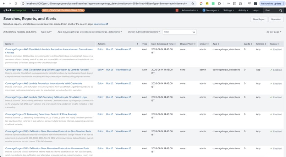Screen dimensions: 286x157
Task: Click the Enabled status of C2 Beaconing row
Action: (x=276, y=114)
